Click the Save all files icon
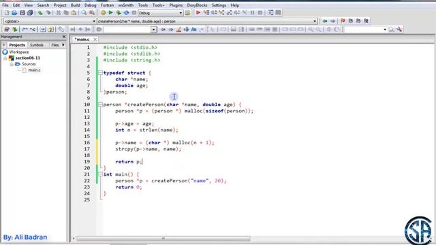 pos(30,13)
